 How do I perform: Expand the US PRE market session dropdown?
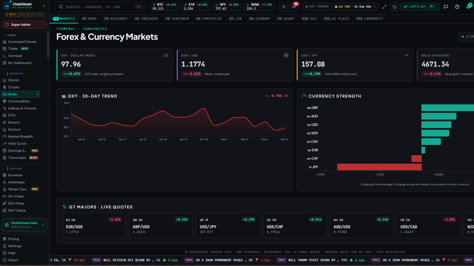pyautogui.click(x=355, y=7)
